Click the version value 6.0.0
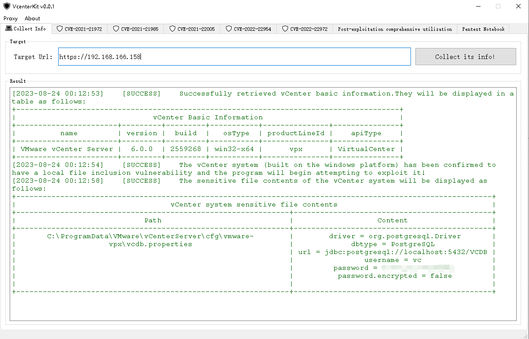The width and height of the screenshot is (529, 339). click(x=142, y=149)
